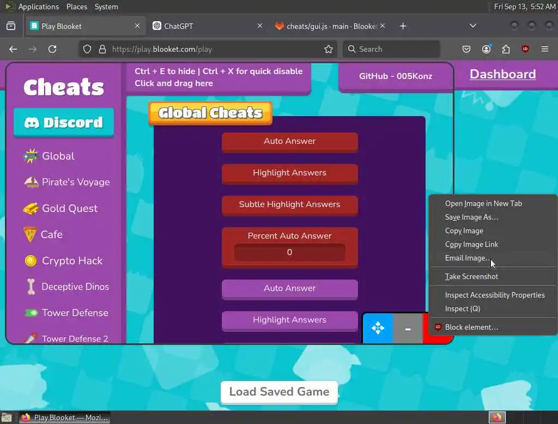Open the uBlock Origin toolbar icon
558x424 pixels.
coord(525,49)
